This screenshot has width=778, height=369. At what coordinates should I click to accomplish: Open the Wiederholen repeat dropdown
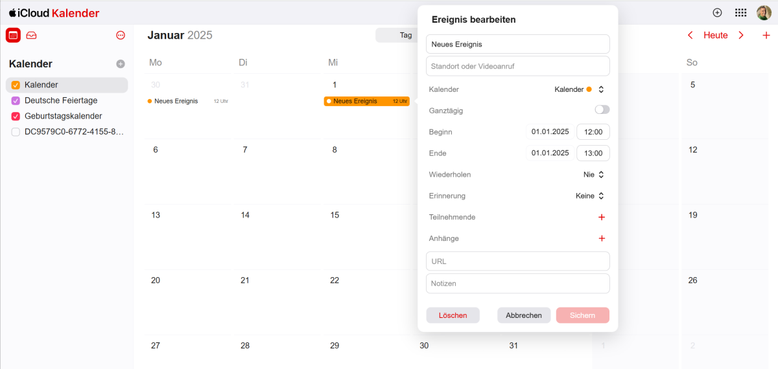click(594, 175)
